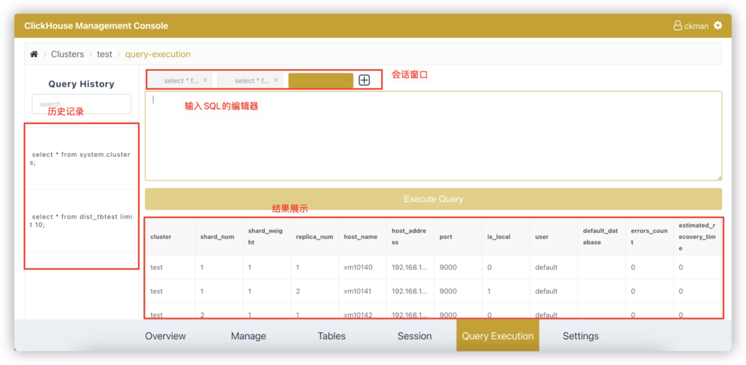Navigate to Clusters in the breadcrumb
The height and width of the screenshot is (365, 746).
(67, 54)
